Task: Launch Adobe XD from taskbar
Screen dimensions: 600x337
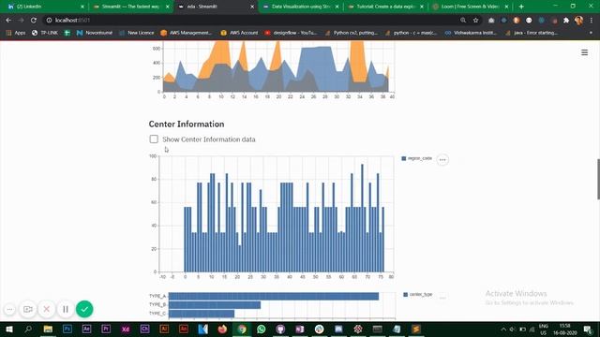Action: 126,329
